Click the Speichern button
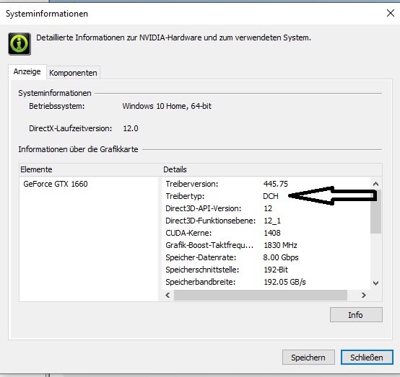 coord(308,358)
